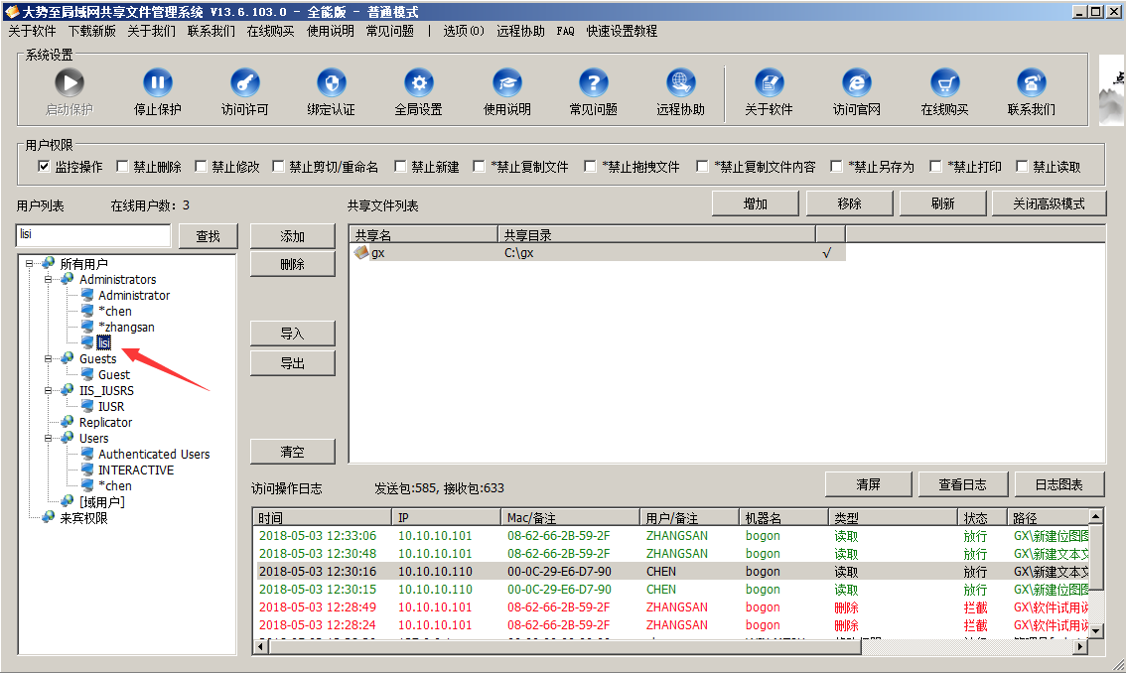
Task: Open 全局设置 gear icon
Action: pyautogui.click(x=418, y=83)
